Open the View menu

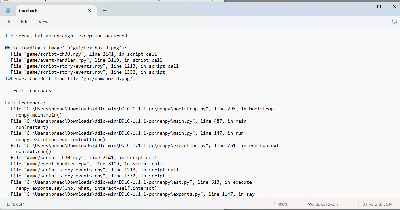pyautogui.click(x=43, y=21)
